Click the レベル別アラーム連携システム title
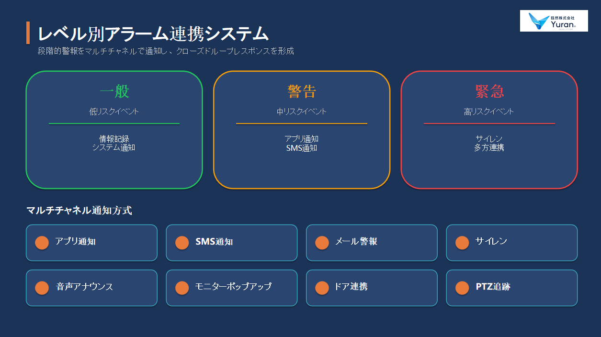The height and width of the screenshot is (337, 601). point(153,34)
